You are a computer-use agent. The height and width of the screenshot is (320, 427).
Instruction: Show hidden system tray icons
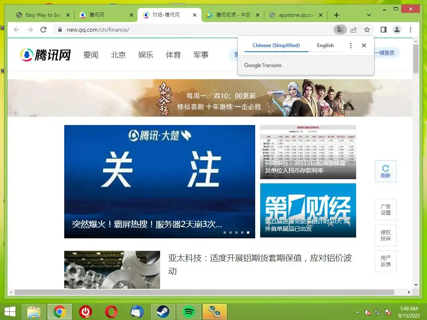point(357,312)
